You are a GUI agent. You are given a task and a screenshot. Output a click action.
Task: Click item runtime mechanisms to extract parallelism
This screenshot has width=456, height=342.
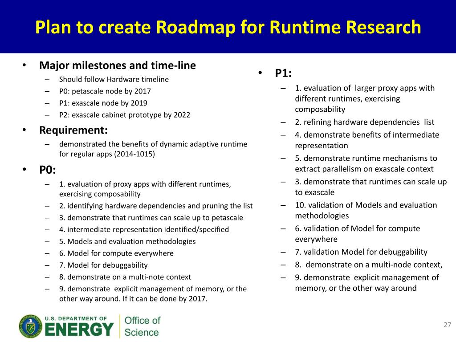pos(366,164)
